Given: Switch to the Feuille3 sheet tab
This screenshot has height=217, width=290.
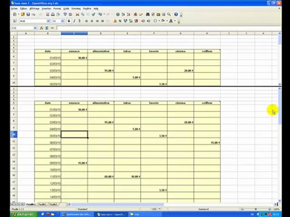Looking at the screenshot, I should [53, 204].
